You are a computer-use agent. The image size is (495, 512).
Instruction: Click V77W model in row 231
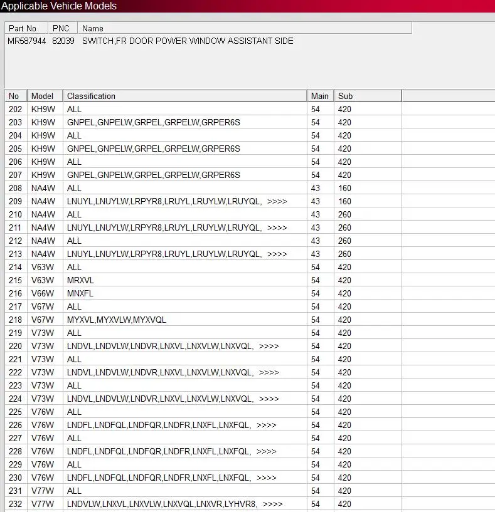pos(43,491)
